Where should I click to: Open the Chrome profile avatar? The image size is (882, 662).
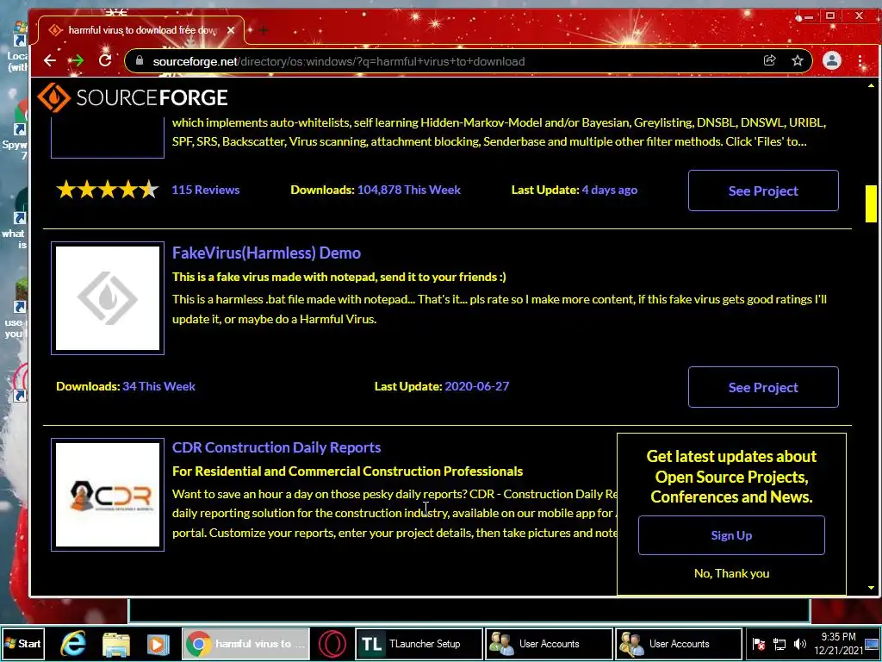(832, 61)
